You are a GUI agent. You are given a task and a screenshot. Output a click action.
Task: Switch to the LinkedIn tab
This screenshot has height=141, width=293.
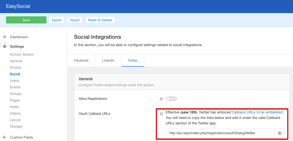[108, 61]
